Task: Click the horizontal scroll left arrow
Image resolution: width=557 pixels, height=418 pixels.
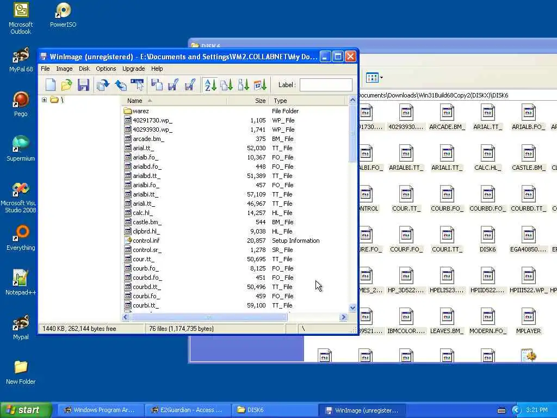Action: point(126,317)
